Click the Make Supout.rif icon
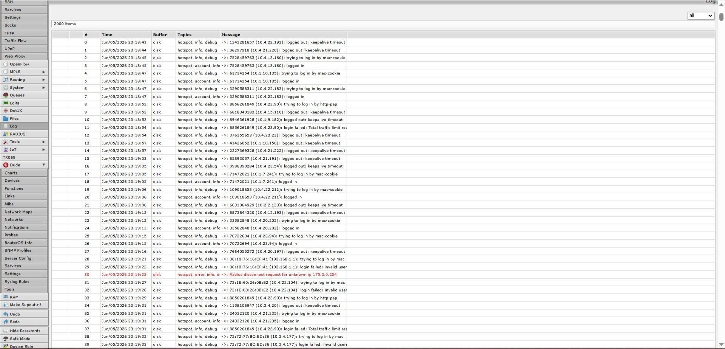This screenshot has width=725, height=349. point(6,305)
